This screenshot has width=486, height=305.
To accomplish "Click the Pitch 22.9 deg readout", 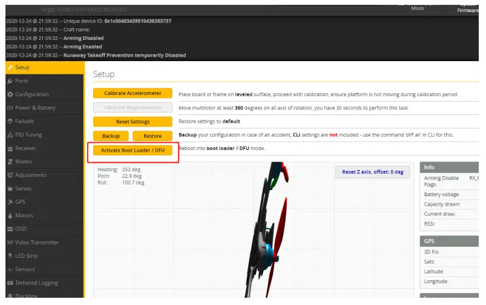I will click(120, 176).
